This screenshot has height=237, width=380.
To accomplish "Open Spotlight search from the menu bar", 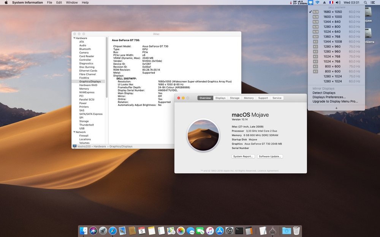I will click(365, 2).
